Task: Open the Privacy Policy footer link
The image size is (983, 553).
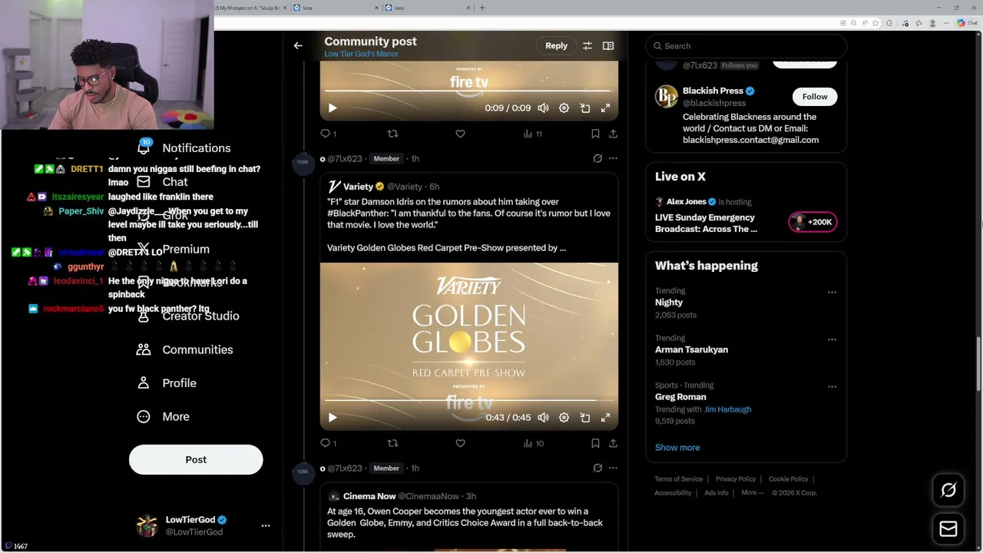Action: click(736, 479)
